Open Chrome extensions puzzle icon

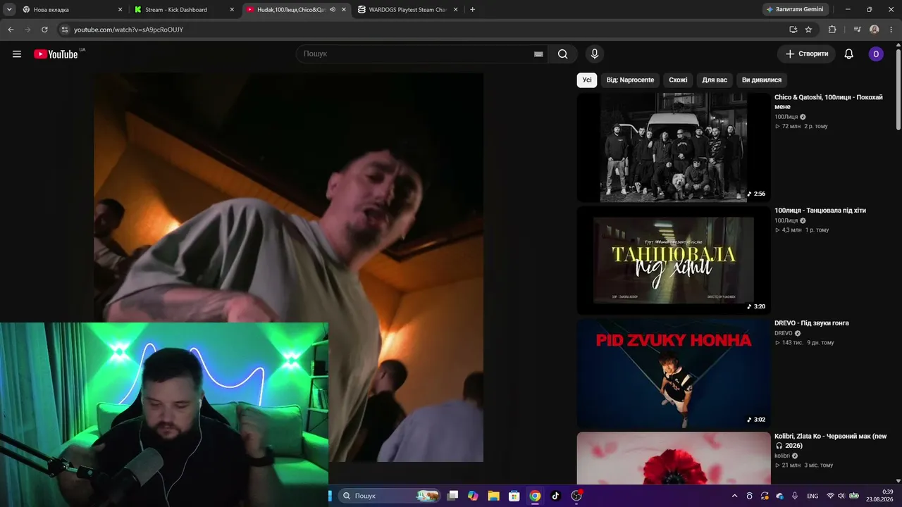click(x=832, y=30)
